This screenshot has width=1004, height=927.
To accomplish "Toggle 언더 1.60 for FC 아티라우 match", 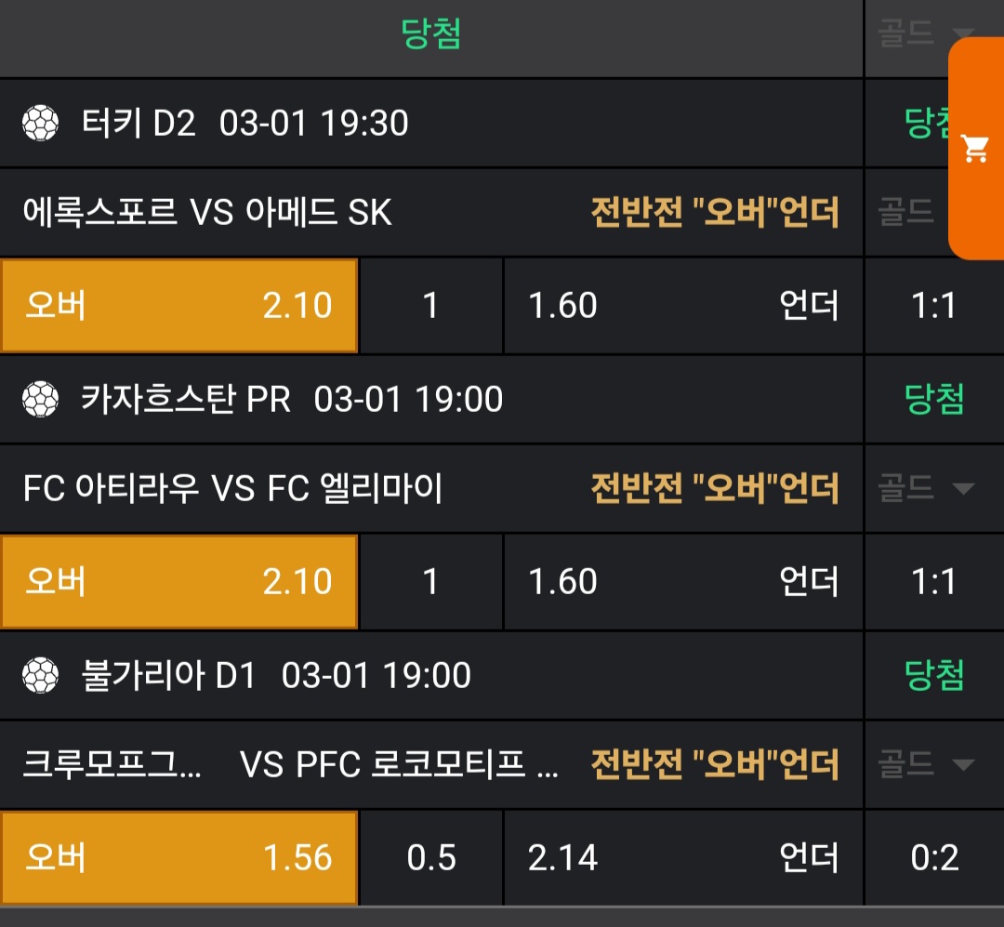I will coord(683,582).
